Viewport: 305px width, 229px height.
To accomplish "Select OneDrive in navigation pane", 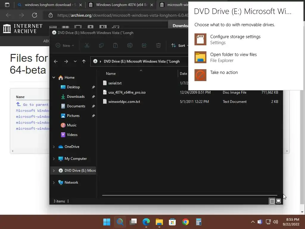I will click(69, 147).
